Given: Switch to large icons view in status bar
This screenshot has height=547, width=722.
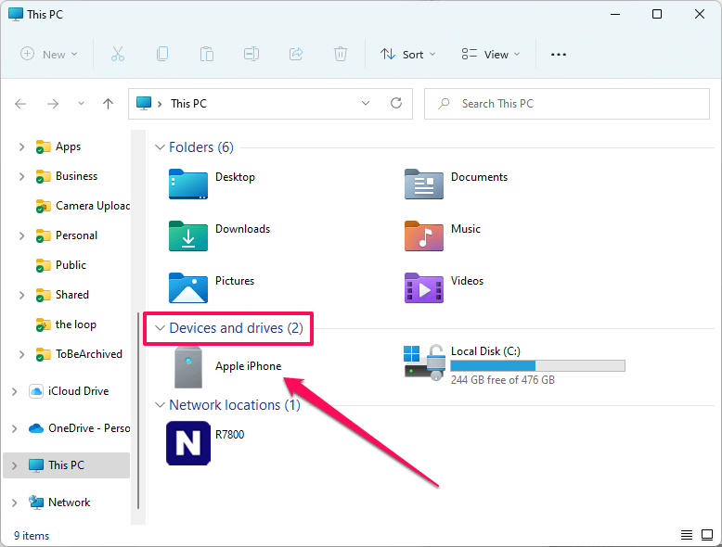Looking at the screenshot, I should (x=707, y=535).
